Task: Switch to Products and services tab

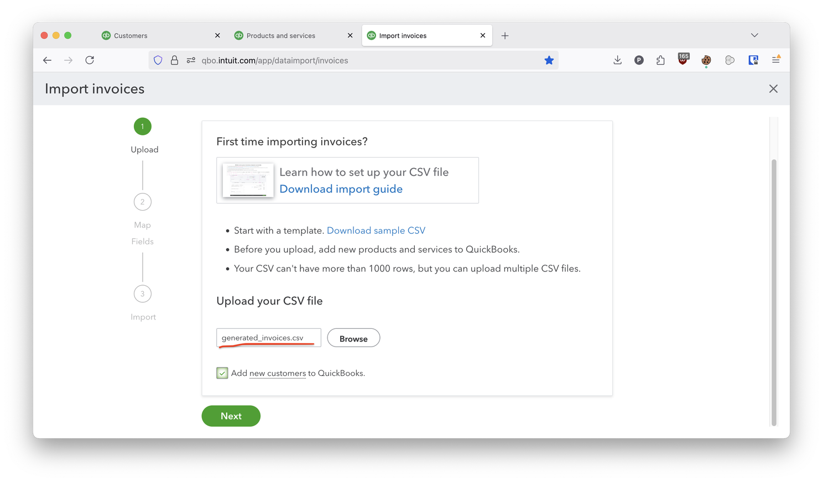Action: click(280, 35)
